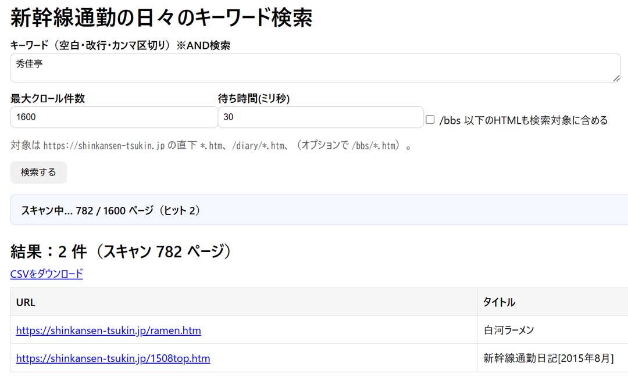
Task: Click the スキャン中 progress status bar
Action: (x=319, y=210)
